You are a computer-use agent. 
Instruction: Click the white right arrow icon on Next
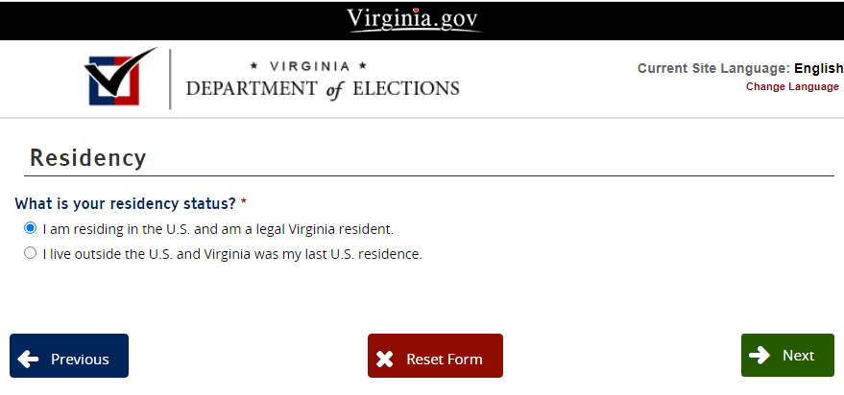(760, 355)
